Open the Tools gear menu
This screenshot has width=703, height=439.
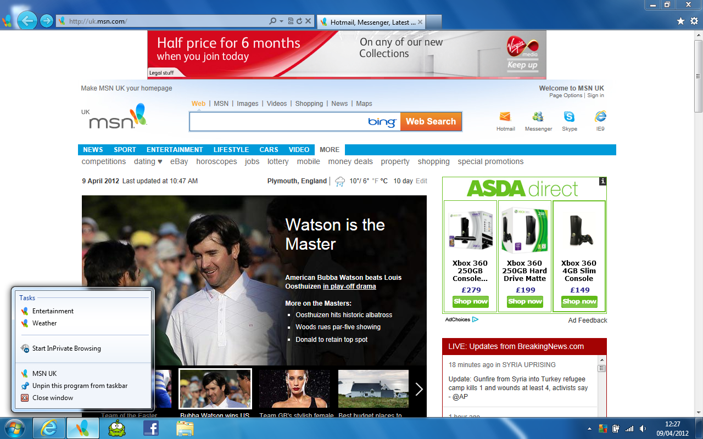tap(694, 21)
